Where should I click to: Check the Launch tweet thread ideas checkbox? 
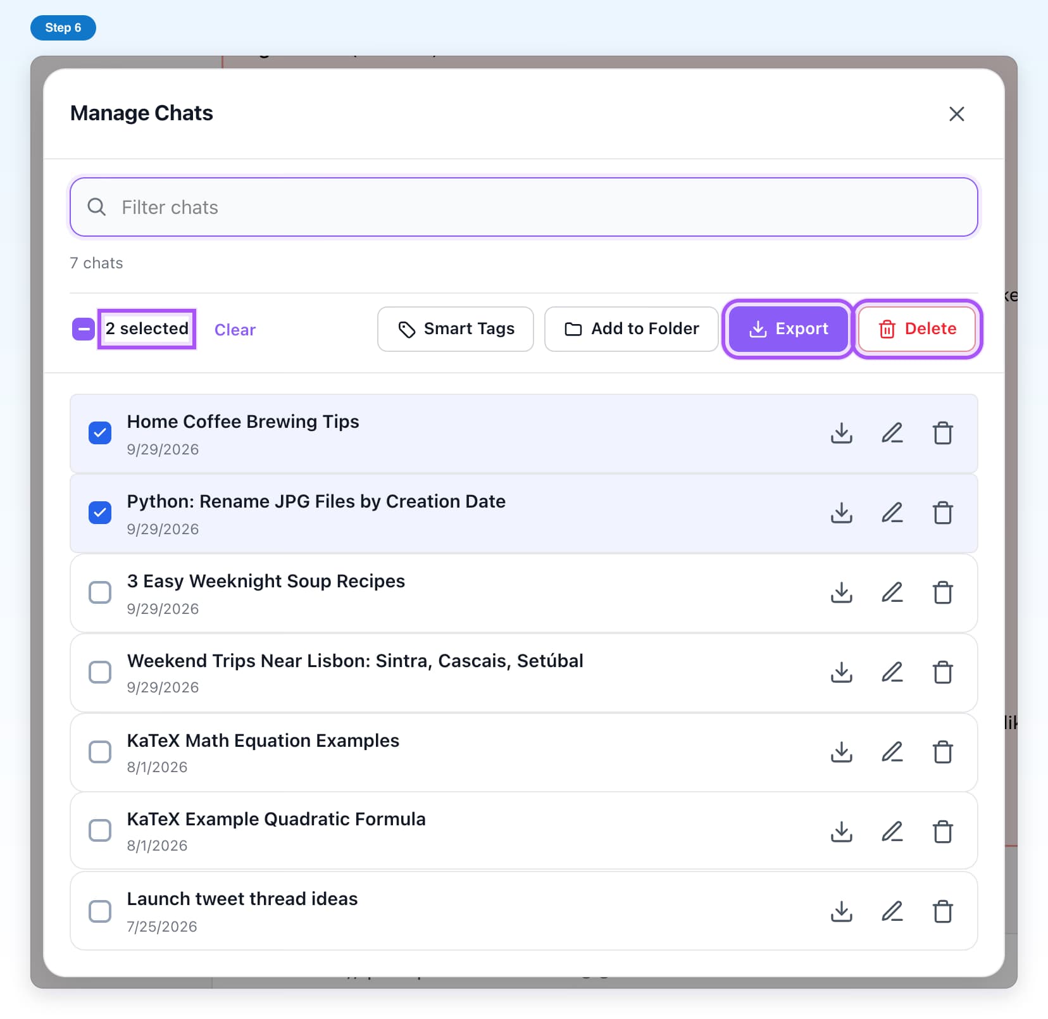(x=100, y=911)
